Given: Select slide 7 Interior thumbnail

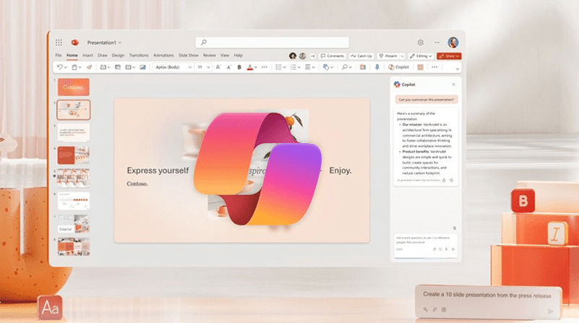Looking at the screenshot, I should tap(74, 224).
